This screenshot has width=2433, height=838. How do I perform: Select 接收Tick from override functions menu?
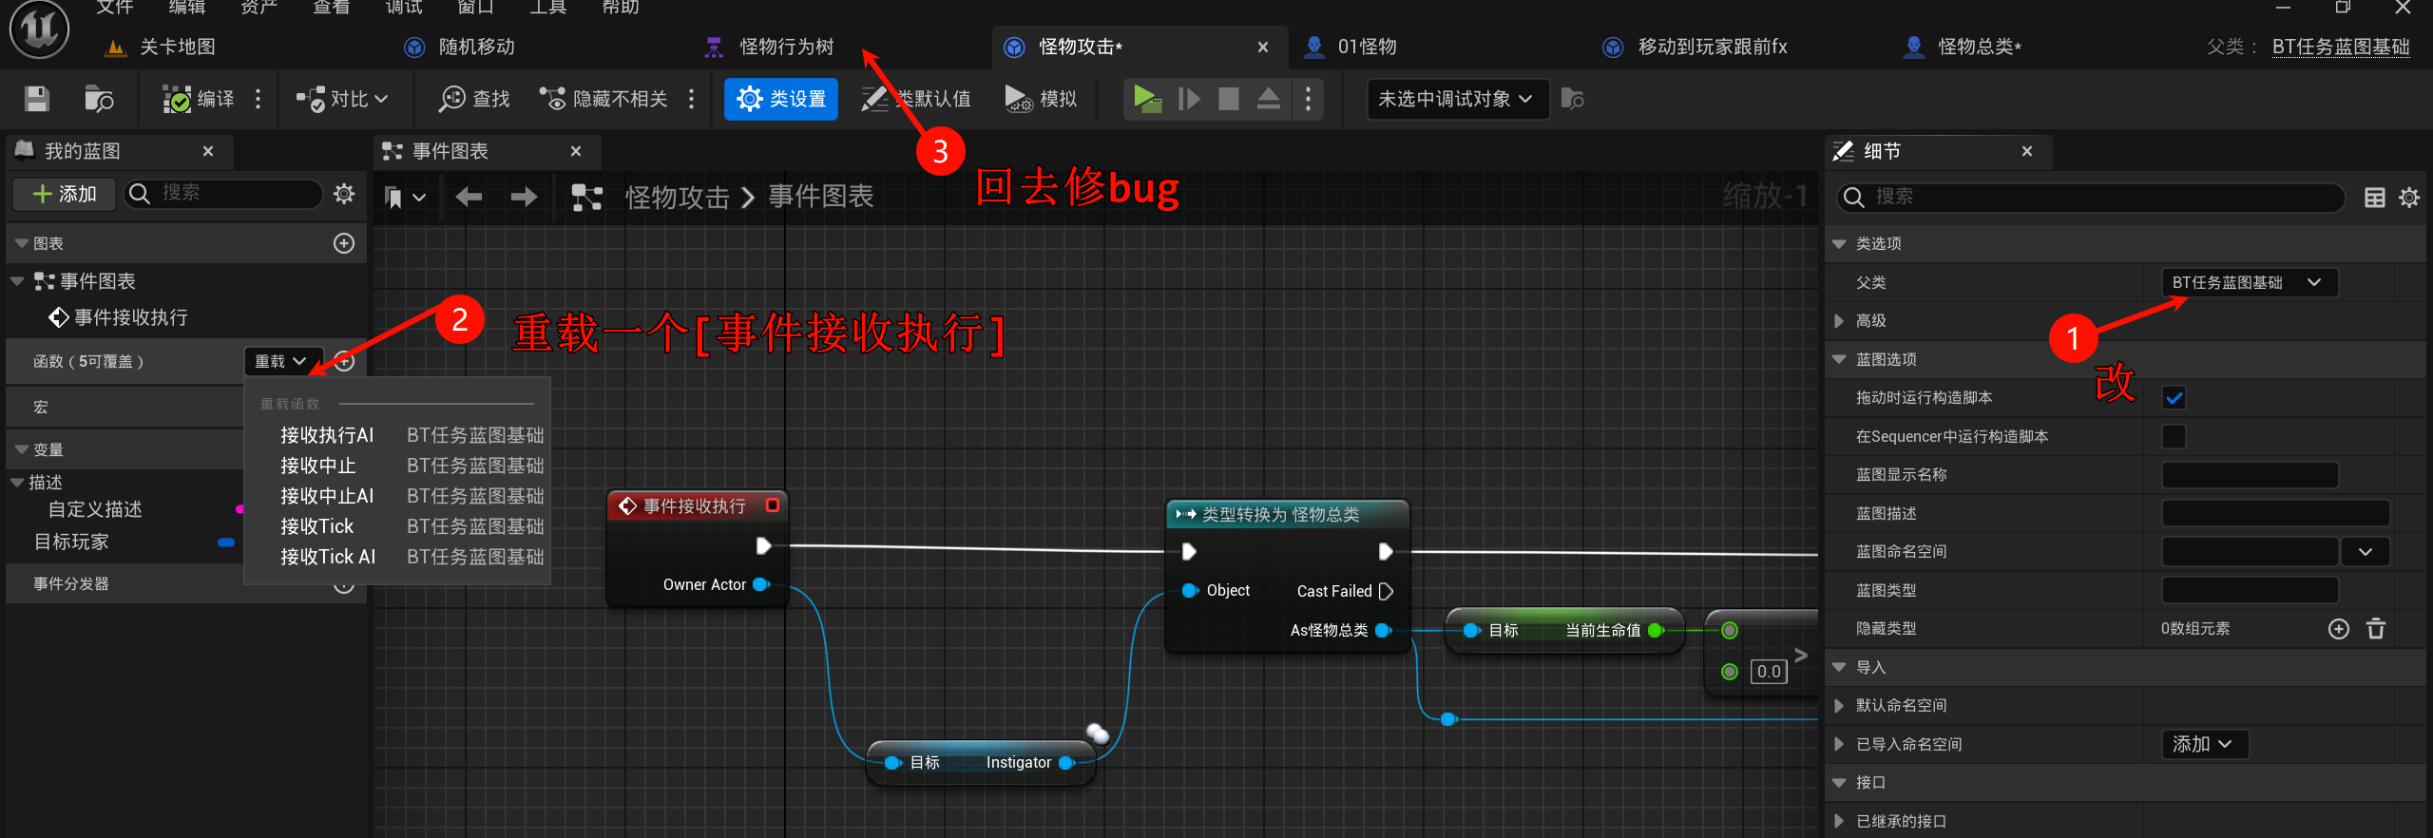316,526
